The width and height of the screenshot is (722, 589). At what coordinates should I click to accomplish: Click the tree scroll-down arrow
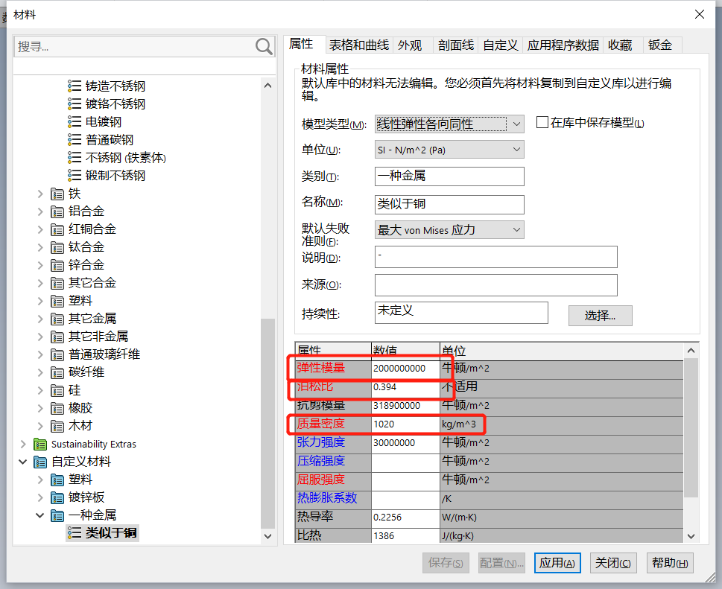(267, 536)
